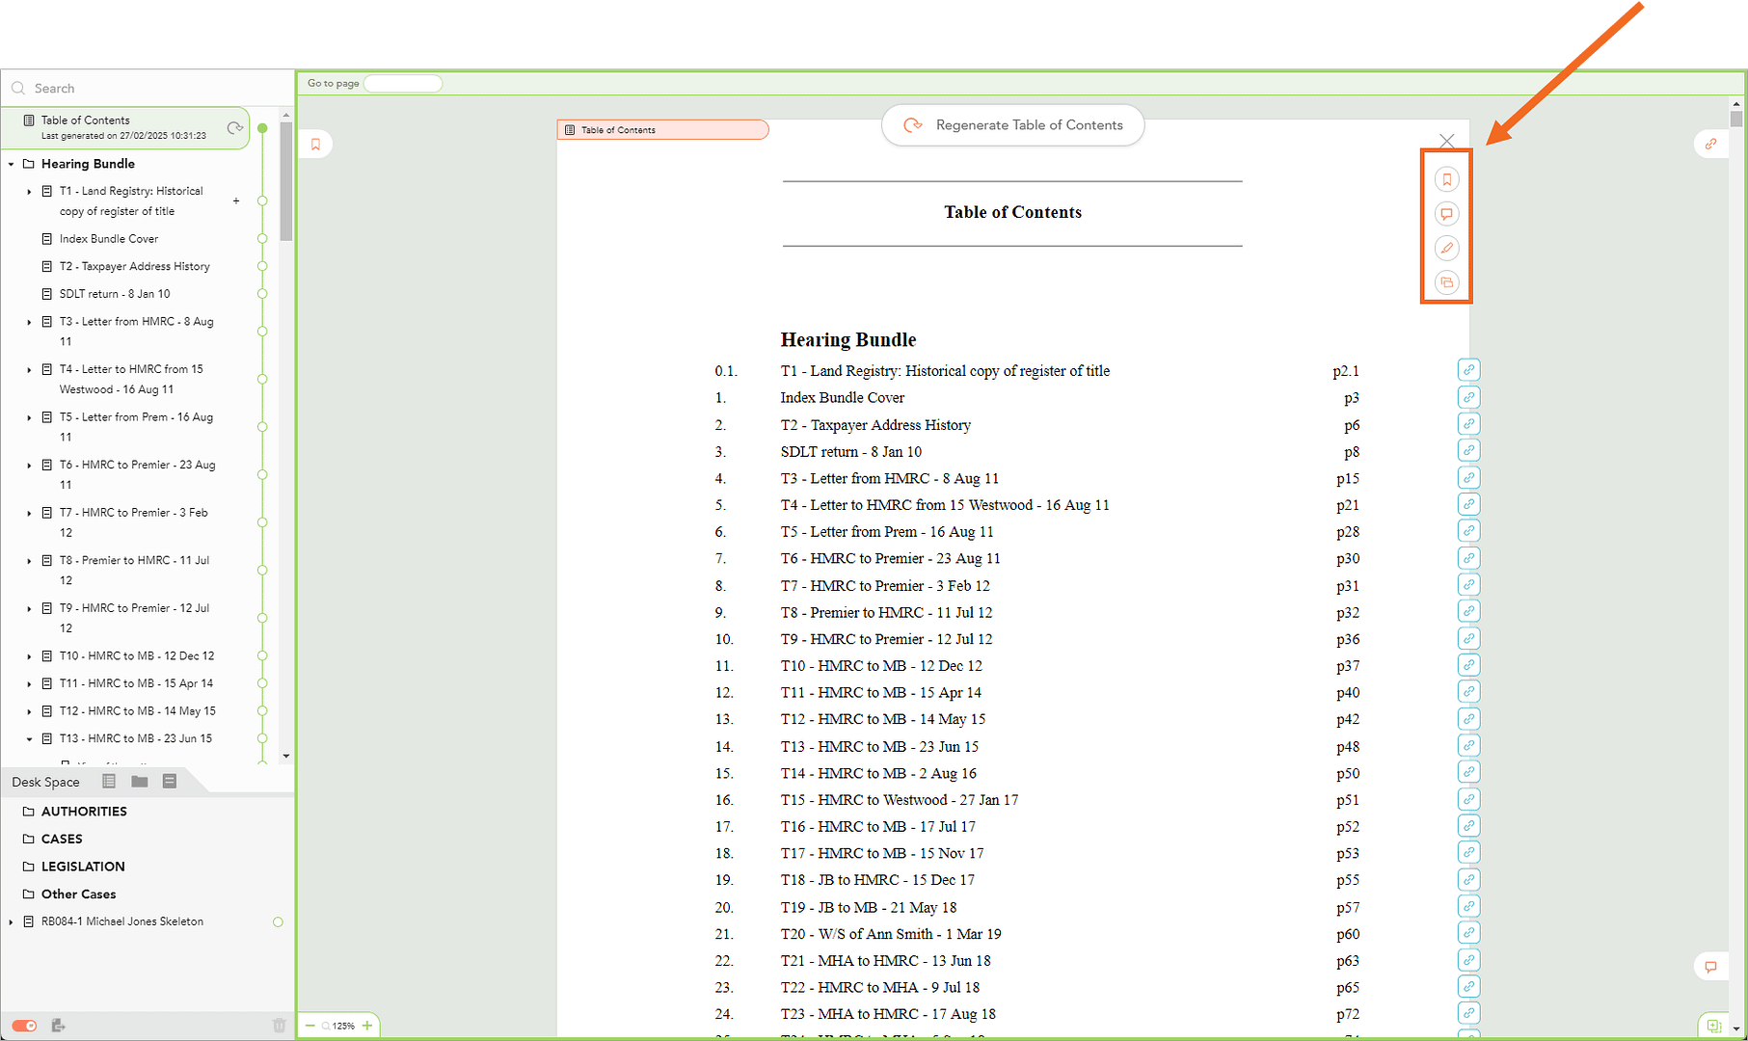Toggle status circle for T12 HMRC to MB
The width and height of the screenshot is (1748, 1041).
tap(262, 711)
